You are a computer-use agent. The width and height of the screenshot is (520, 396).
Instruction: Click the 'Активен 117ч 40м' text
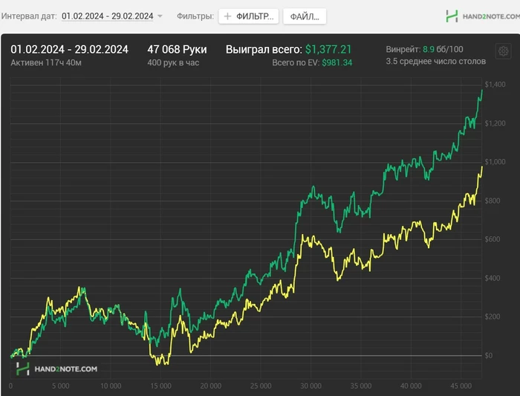(46, 62)
